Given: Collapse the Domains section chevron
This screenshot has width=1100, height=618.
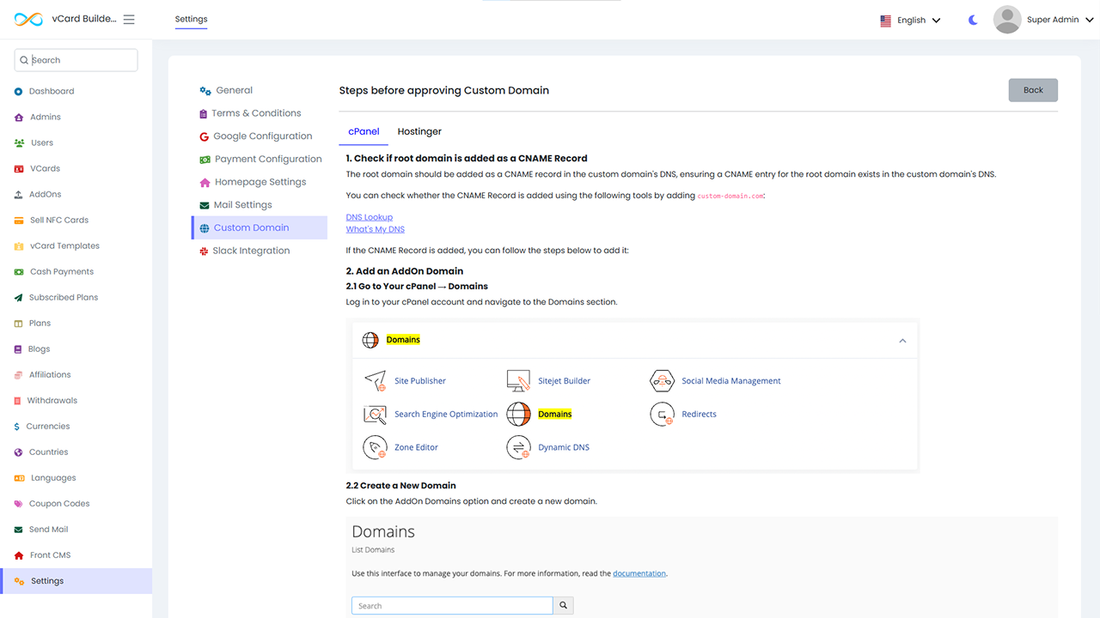Looking at the screenshot, I should click(902, 341).
